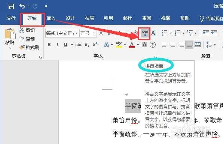
Task: Open the font size combo box 五号
Action: [x=88, y=33]
